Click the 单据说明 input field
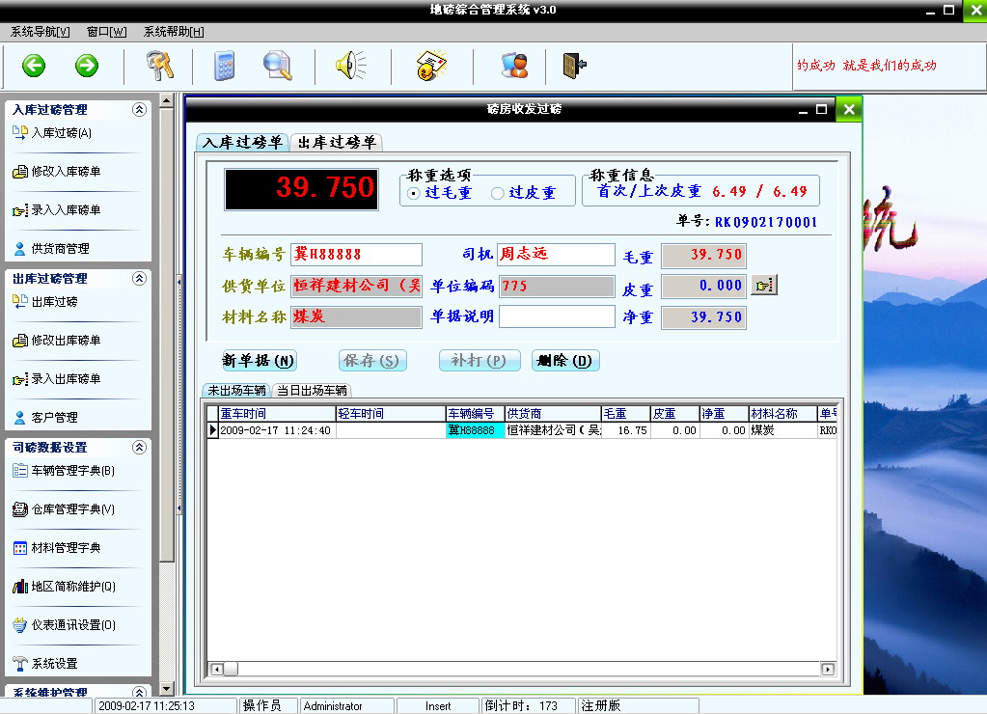Viewport: 987px width, 714px height. (x=556, y=316)
